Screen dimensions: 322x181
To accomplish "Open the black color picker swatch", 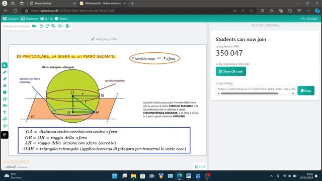I will point(5,135).
